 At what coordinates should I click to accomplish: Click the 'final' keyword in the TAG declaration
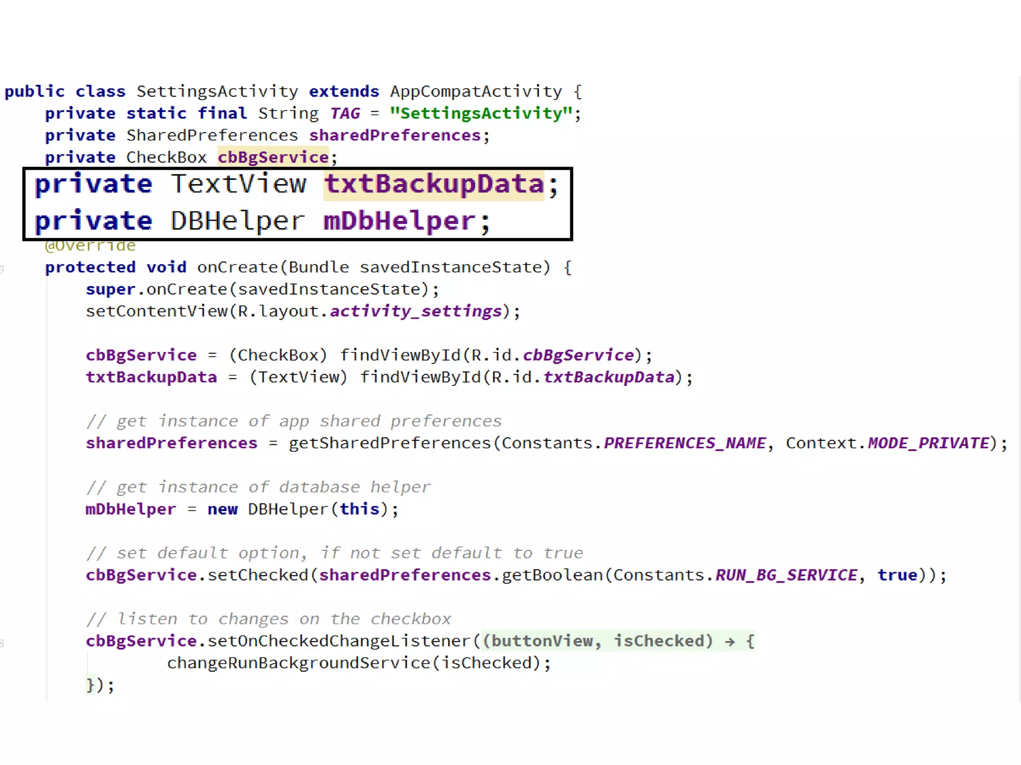pyautogui.click(x=222, y=114)
